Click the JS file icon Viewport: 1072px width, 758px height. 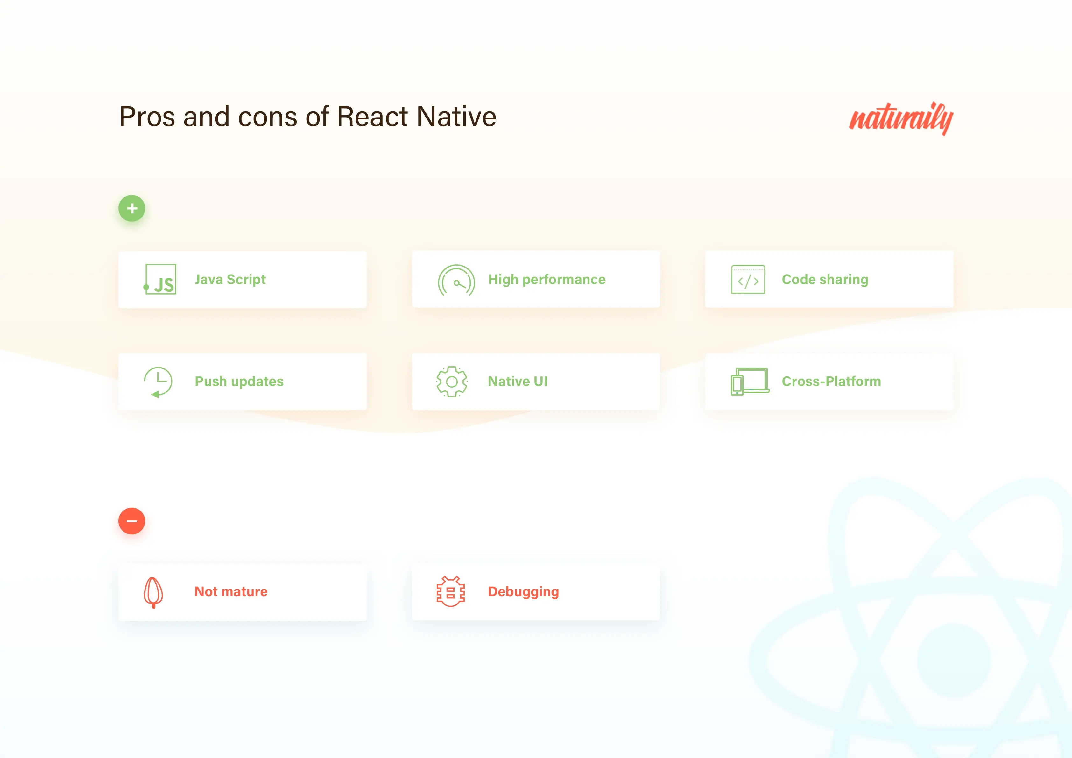point(160,279)
